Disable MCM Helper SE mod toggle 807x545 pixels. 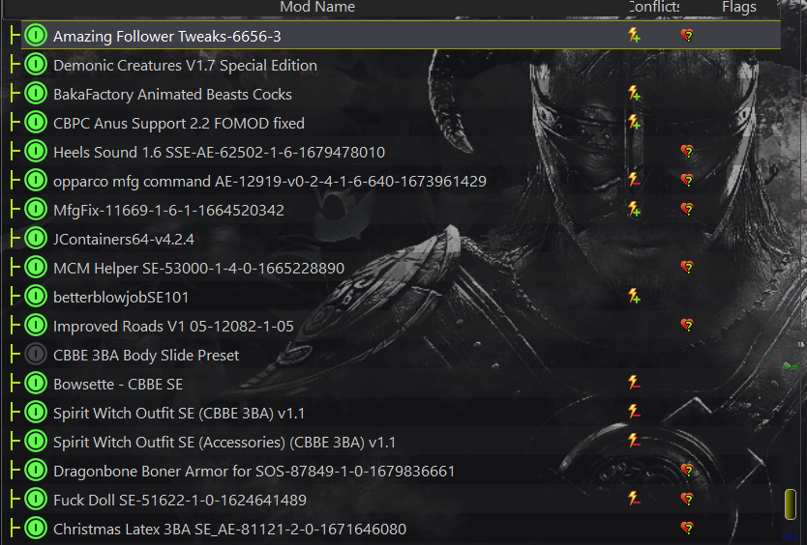click(36, 268)
